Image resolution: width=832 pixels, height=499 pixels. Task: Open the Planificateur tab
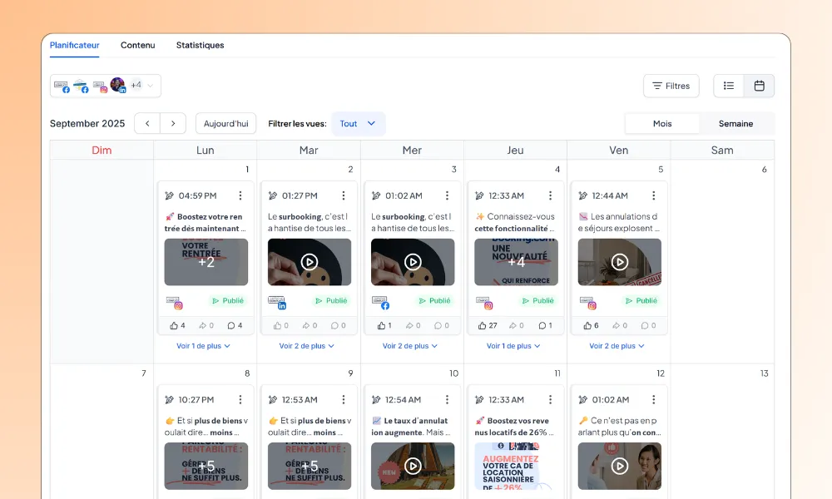click(74, 45)
